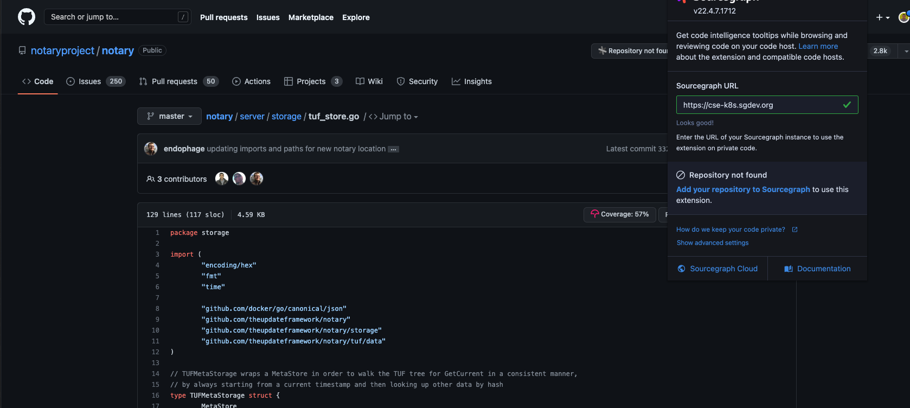Viewport: 910px width, 408px height.
Task: Click the star count 2.8k
Action: (880, 50)
